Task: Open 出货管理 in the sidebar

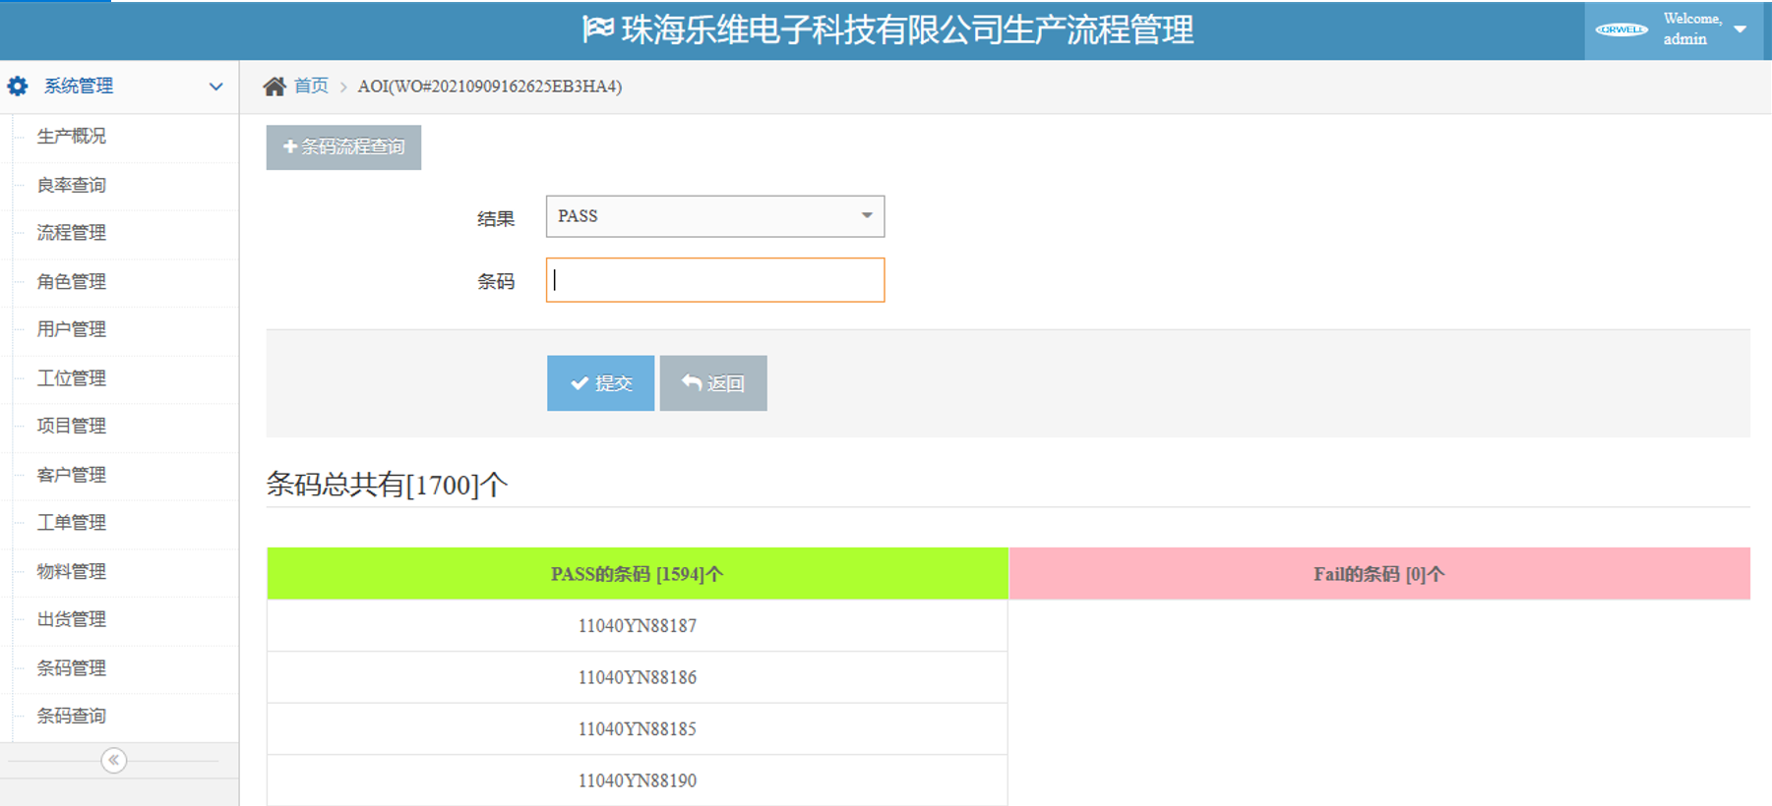Action: pyautogui.click(x=72, y=619)
